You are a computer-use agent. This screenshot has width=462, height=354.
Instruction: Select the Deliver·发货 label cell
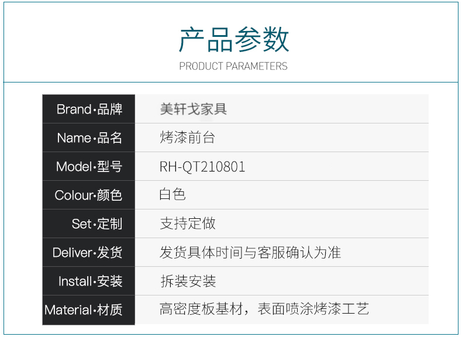(x=89, y=253)
